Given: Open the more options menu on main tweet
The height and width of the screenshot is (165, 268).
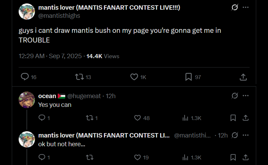Looking at the screenshot, I should [x=246, y=7].
